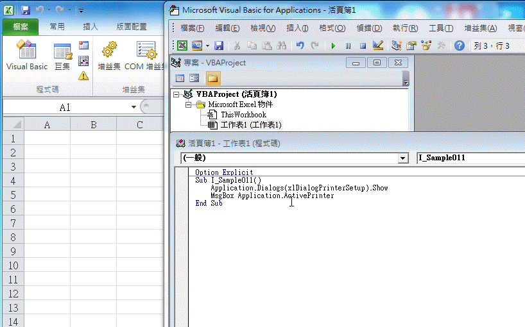Open the 檢視(V) menu
This screenshot has height=327, width=525.
pyautogui.click(x=263, y=28)
